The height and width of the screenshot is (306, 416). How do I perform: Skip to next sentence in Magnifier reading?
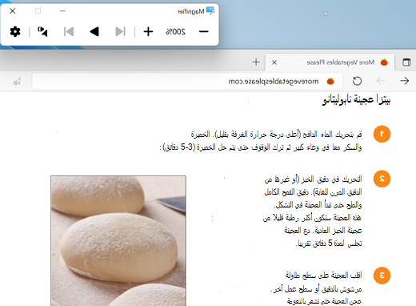coord(69,31)
